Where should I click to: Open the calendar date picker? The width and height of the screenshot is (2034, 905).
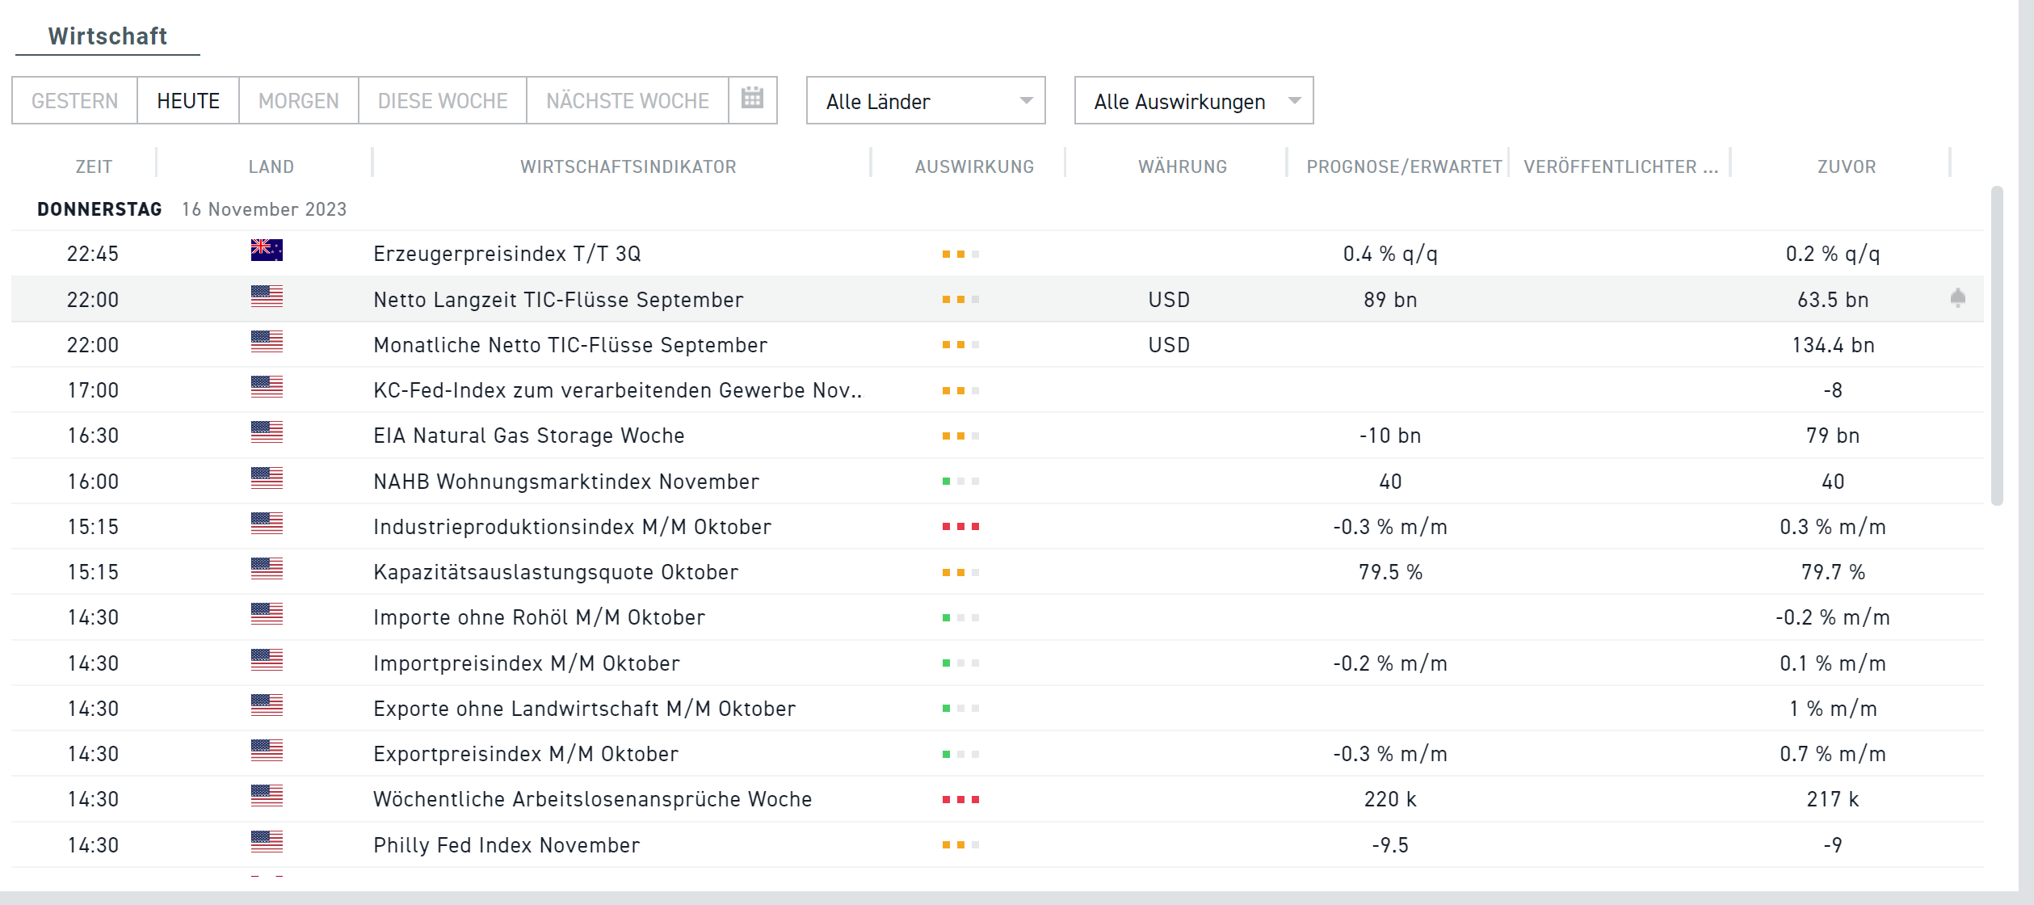(752, 99)
